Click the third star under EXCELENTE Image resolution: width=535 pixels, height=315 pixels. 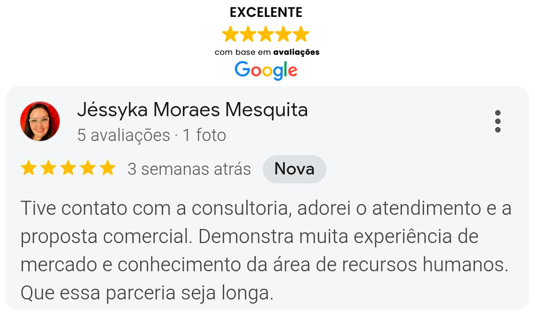click(266, 34)
